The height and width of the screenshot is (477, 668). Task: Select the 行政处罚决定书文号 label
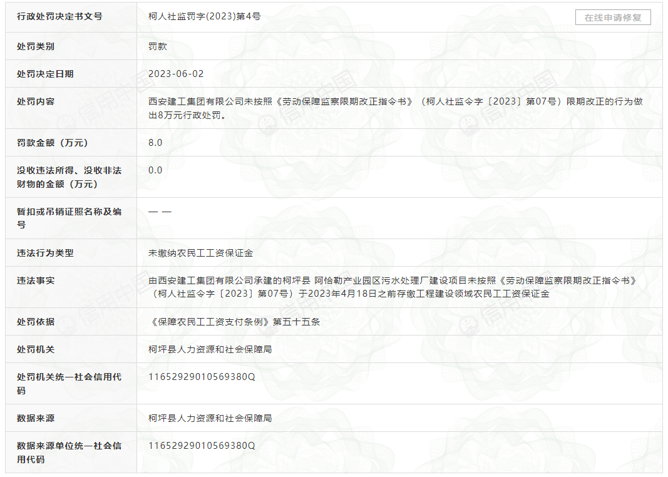59,16
